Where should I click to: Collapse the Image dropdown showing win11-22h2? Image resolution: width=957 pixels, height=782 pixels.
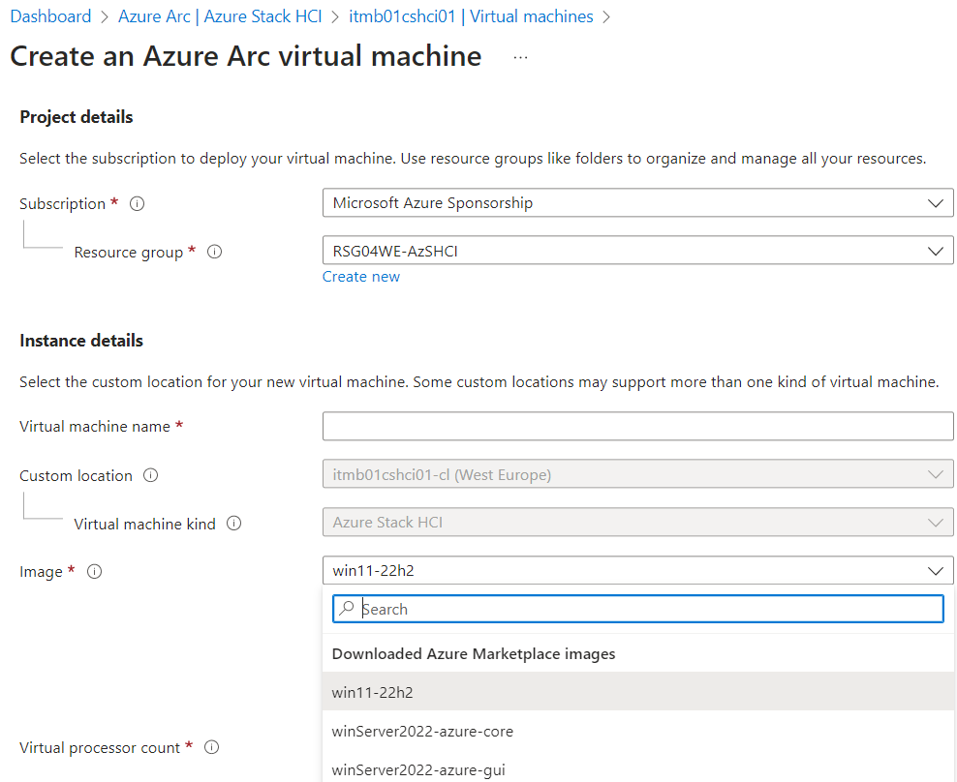coord(637,570)
